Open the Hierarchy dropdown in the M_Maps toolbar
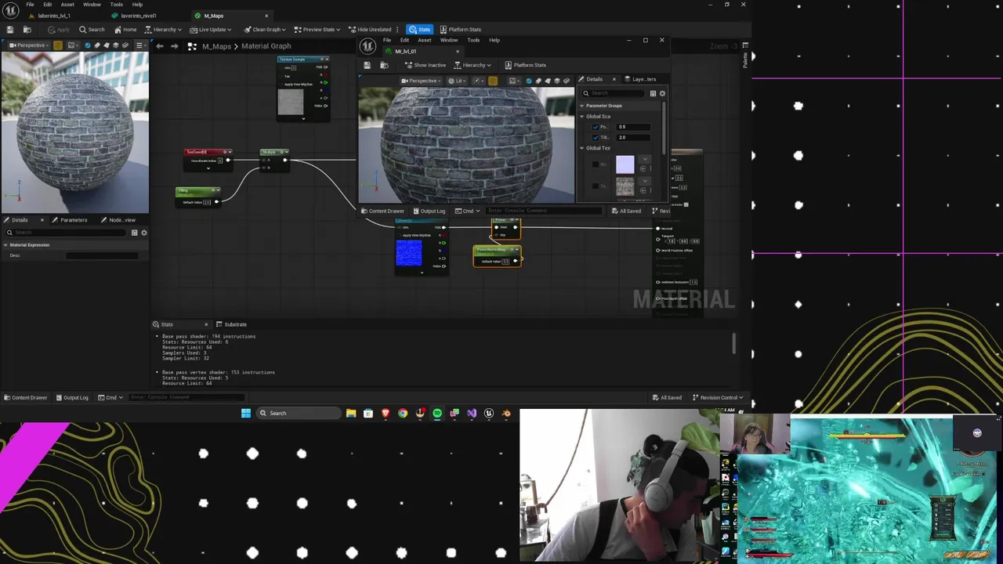The width and height of the screenshot is (1003, 564). 164,30
